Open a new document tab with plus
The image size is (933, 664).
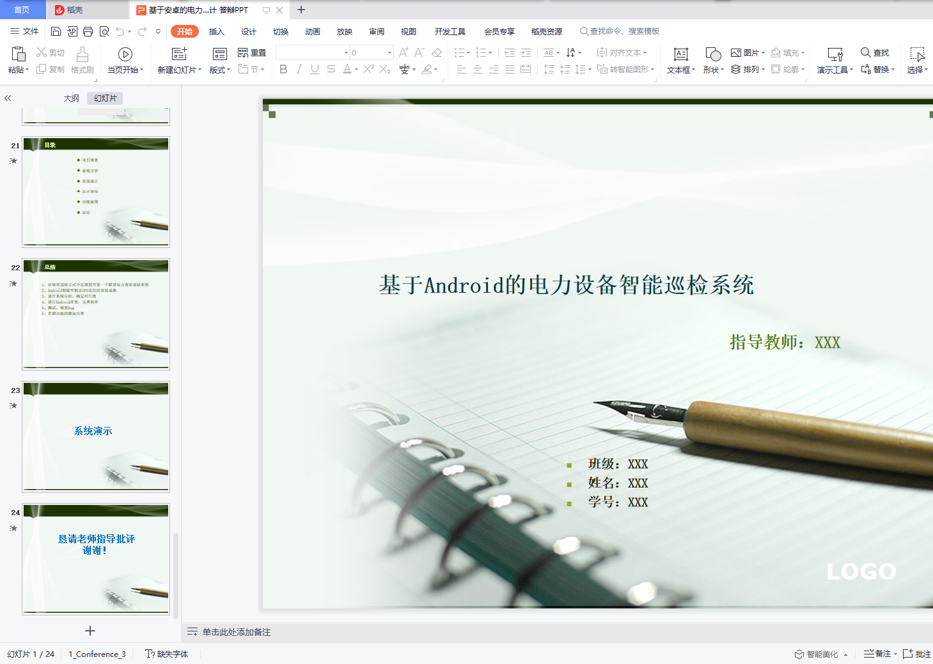tap(301, 10)
